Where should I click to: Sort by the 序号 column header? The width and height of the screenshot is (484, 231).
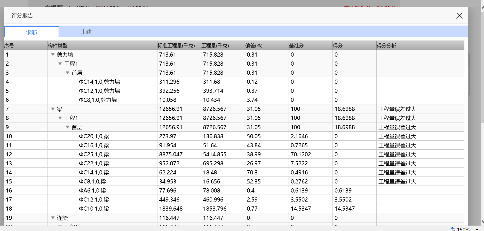click(x=26, y=45)
